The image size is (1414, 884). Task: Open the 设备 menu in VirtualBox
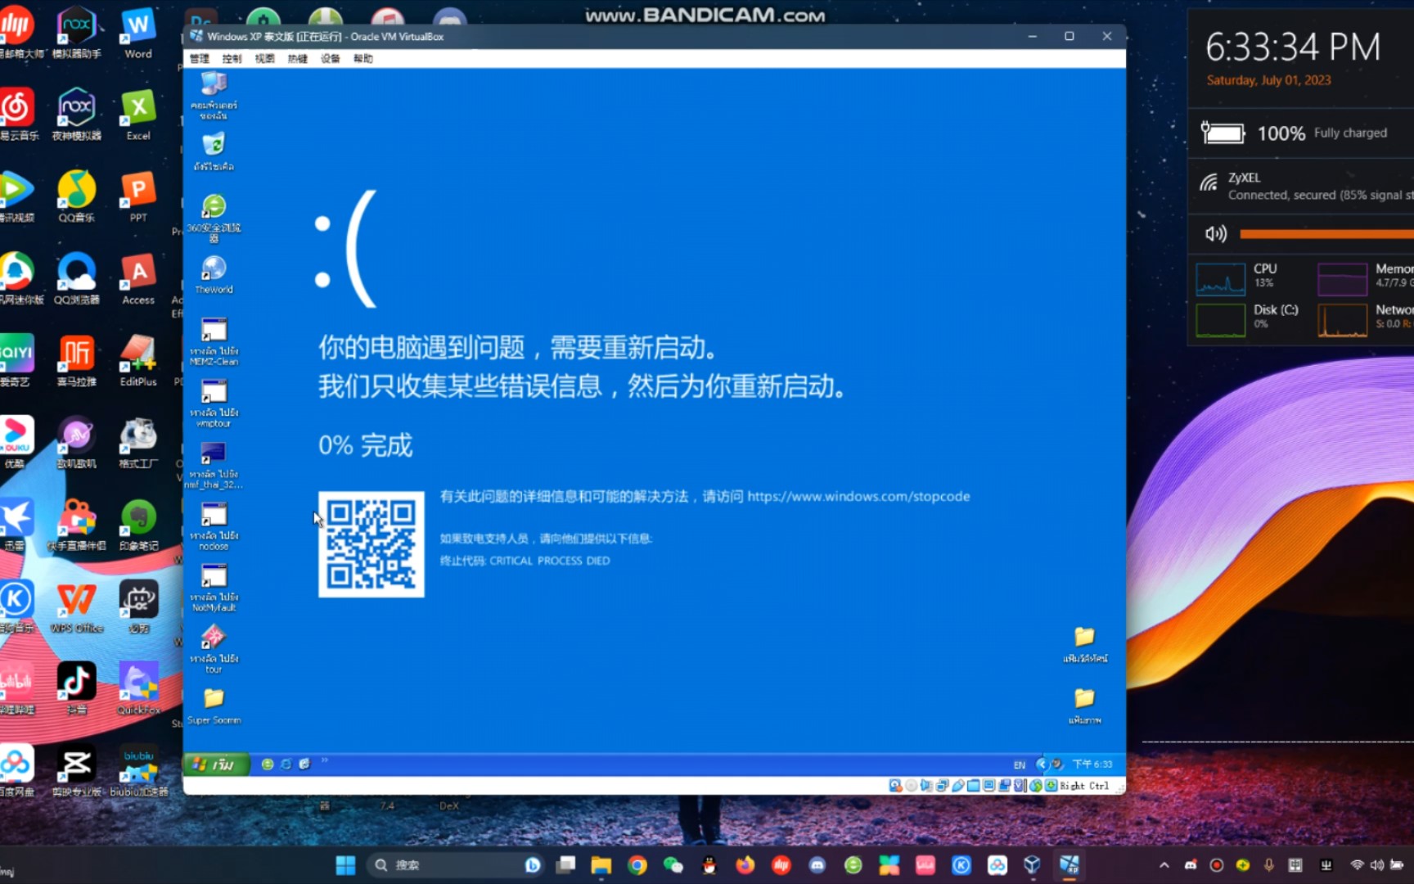[331, 59]
